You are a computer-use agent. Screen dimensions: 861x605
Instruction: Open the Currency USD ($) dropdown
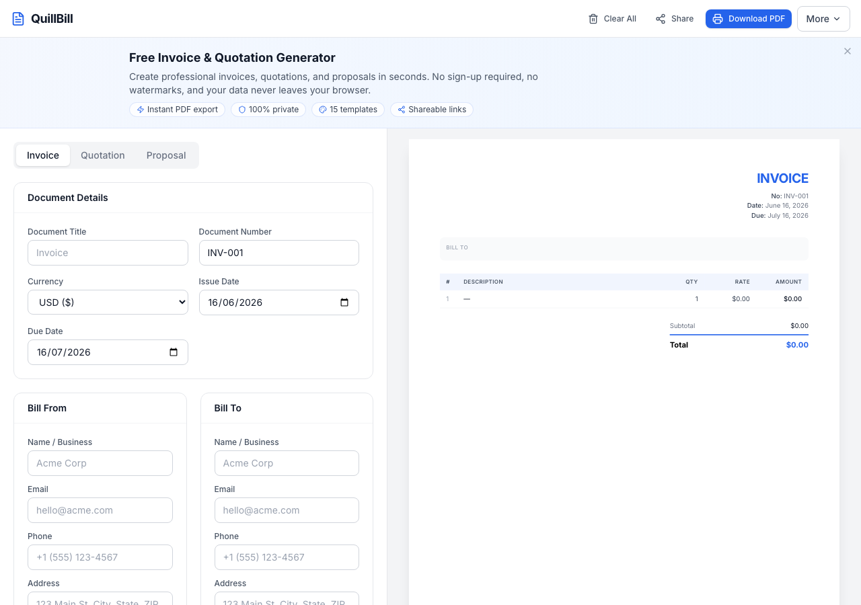108,302
